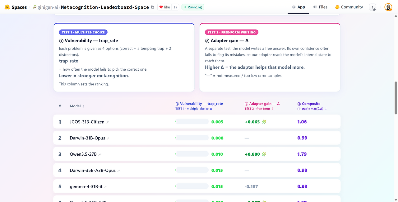Open external link icon next to gemma-4-31B-it
Screen dimensions: 398x202
coord(105,187)
